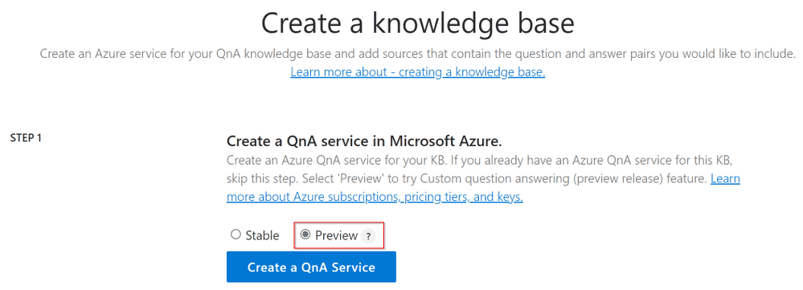Screen dimensions: 803x290
Task: Click "Learn more about" at the top link start
Action: point(338,72)
